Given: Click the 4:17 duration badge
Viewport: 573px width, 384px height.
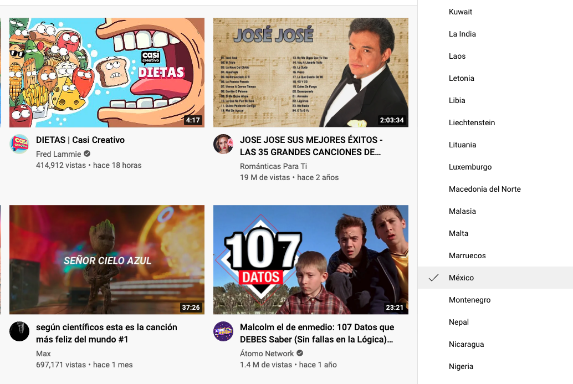Looking at the screenshot, I should point(193,120).
